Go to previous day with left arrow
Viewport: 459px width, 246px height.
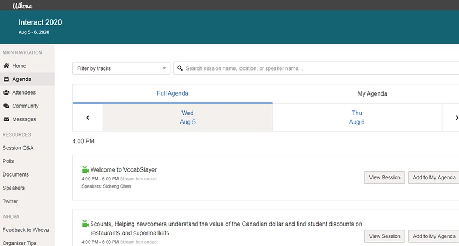click(x=87, y=118)
